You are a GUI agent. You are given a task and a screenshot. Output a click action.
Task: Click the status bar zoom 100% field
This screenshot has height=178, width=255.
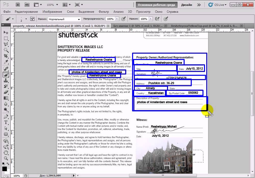[17, 176]
